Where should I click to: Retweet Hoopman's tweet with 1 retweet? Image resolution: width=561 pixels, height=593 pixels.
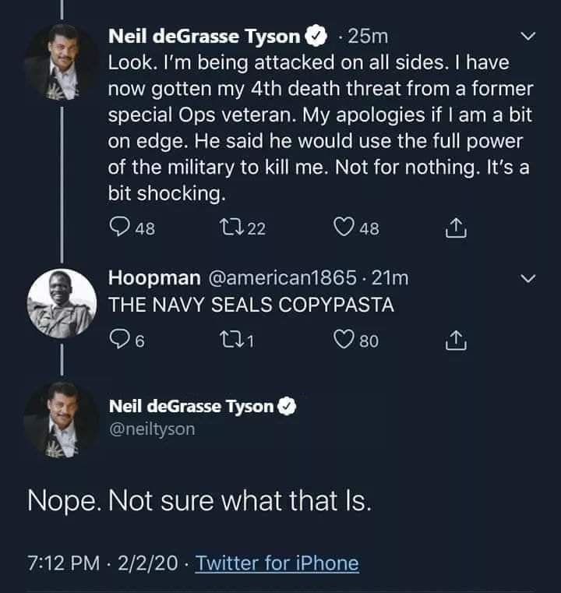[231, 339]
